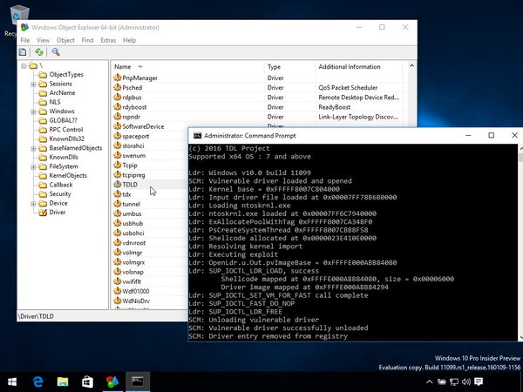Select the RPC Control tree item
The width and height of the screenshot is (523, 392).
66,129
